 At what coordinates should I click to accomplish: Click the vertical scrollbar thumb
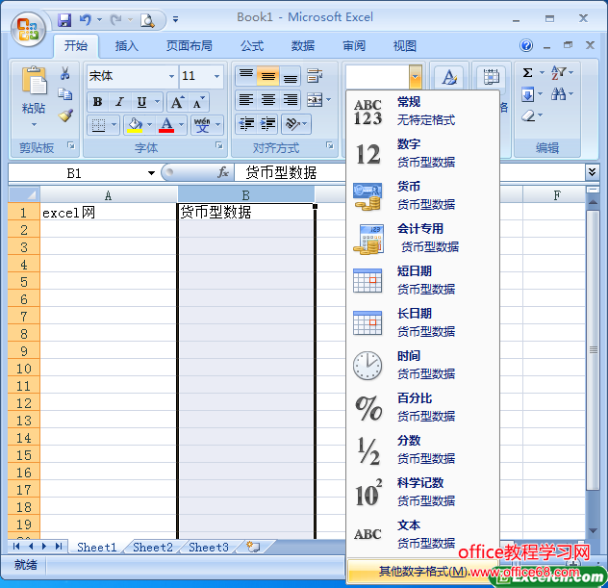pos(593,350)
